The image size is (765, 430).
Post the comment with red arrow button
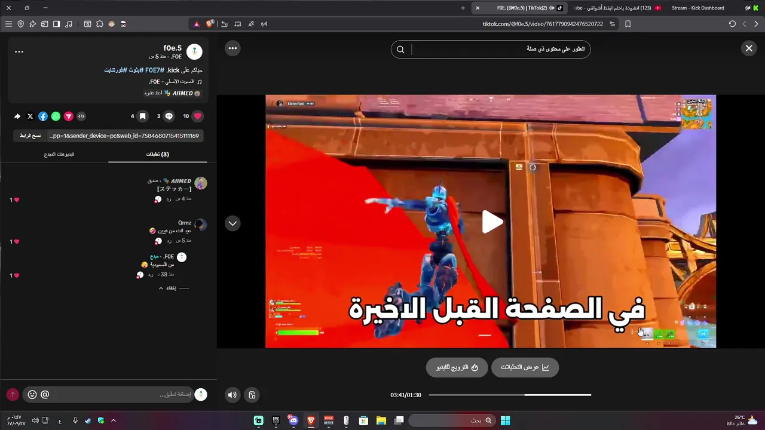coord(13,394)
